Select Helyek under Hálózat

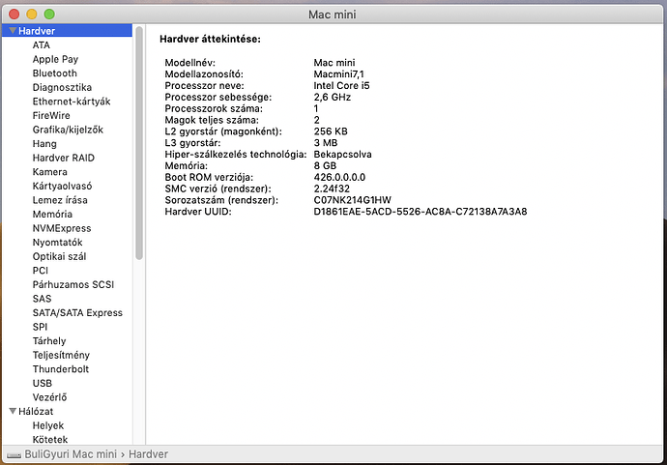[x=48, y=425]
